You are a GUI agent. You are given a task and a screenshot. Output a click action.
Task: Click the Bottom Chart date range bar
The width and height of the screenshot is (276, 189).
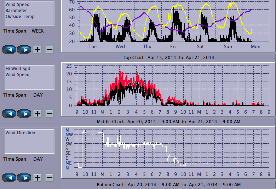click(168, 185)
